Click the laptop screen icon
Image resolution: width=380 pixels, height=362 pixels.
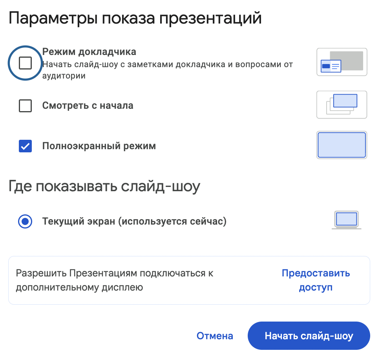[x=346, y=220]
